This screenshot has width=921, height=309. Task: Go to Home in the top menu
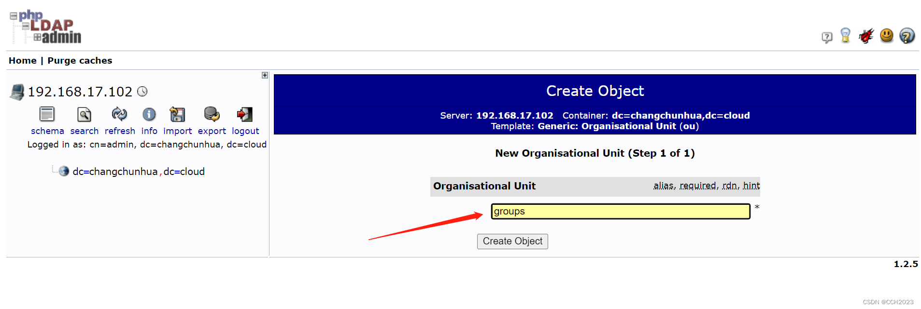[x=22, y=61]
